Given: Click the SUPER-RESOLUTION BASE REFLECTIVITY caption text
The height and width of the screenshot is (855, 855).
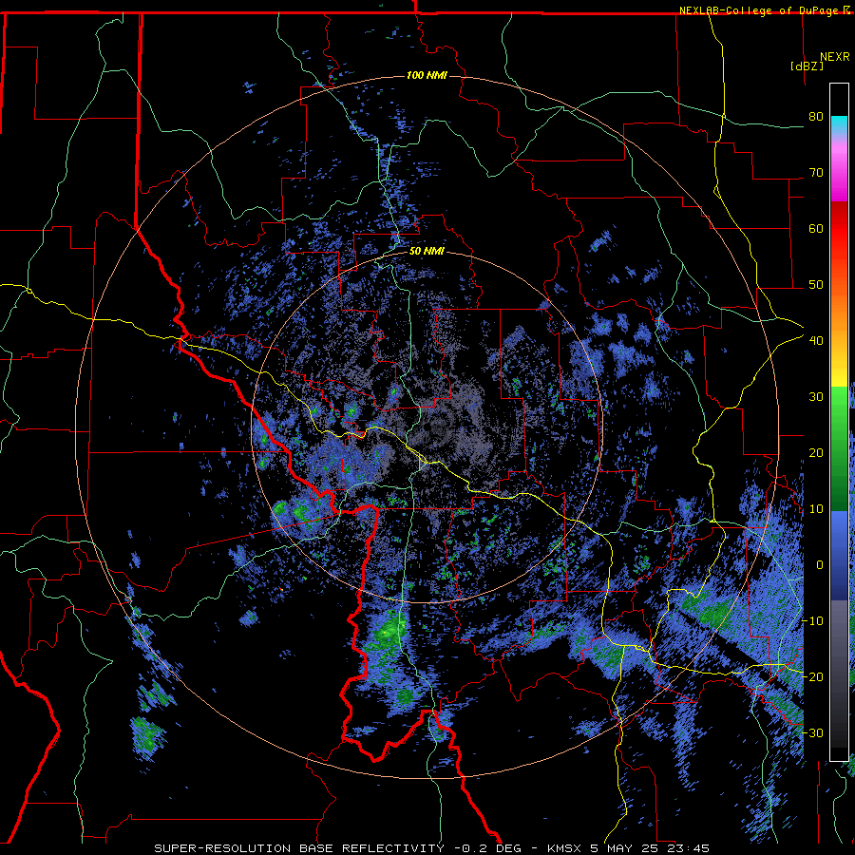Looking at the screenshot, I should point(299,848).
